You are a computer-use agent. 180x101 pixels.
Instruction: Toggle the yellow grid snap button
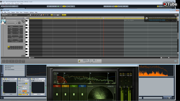click(x=52, y=15)
